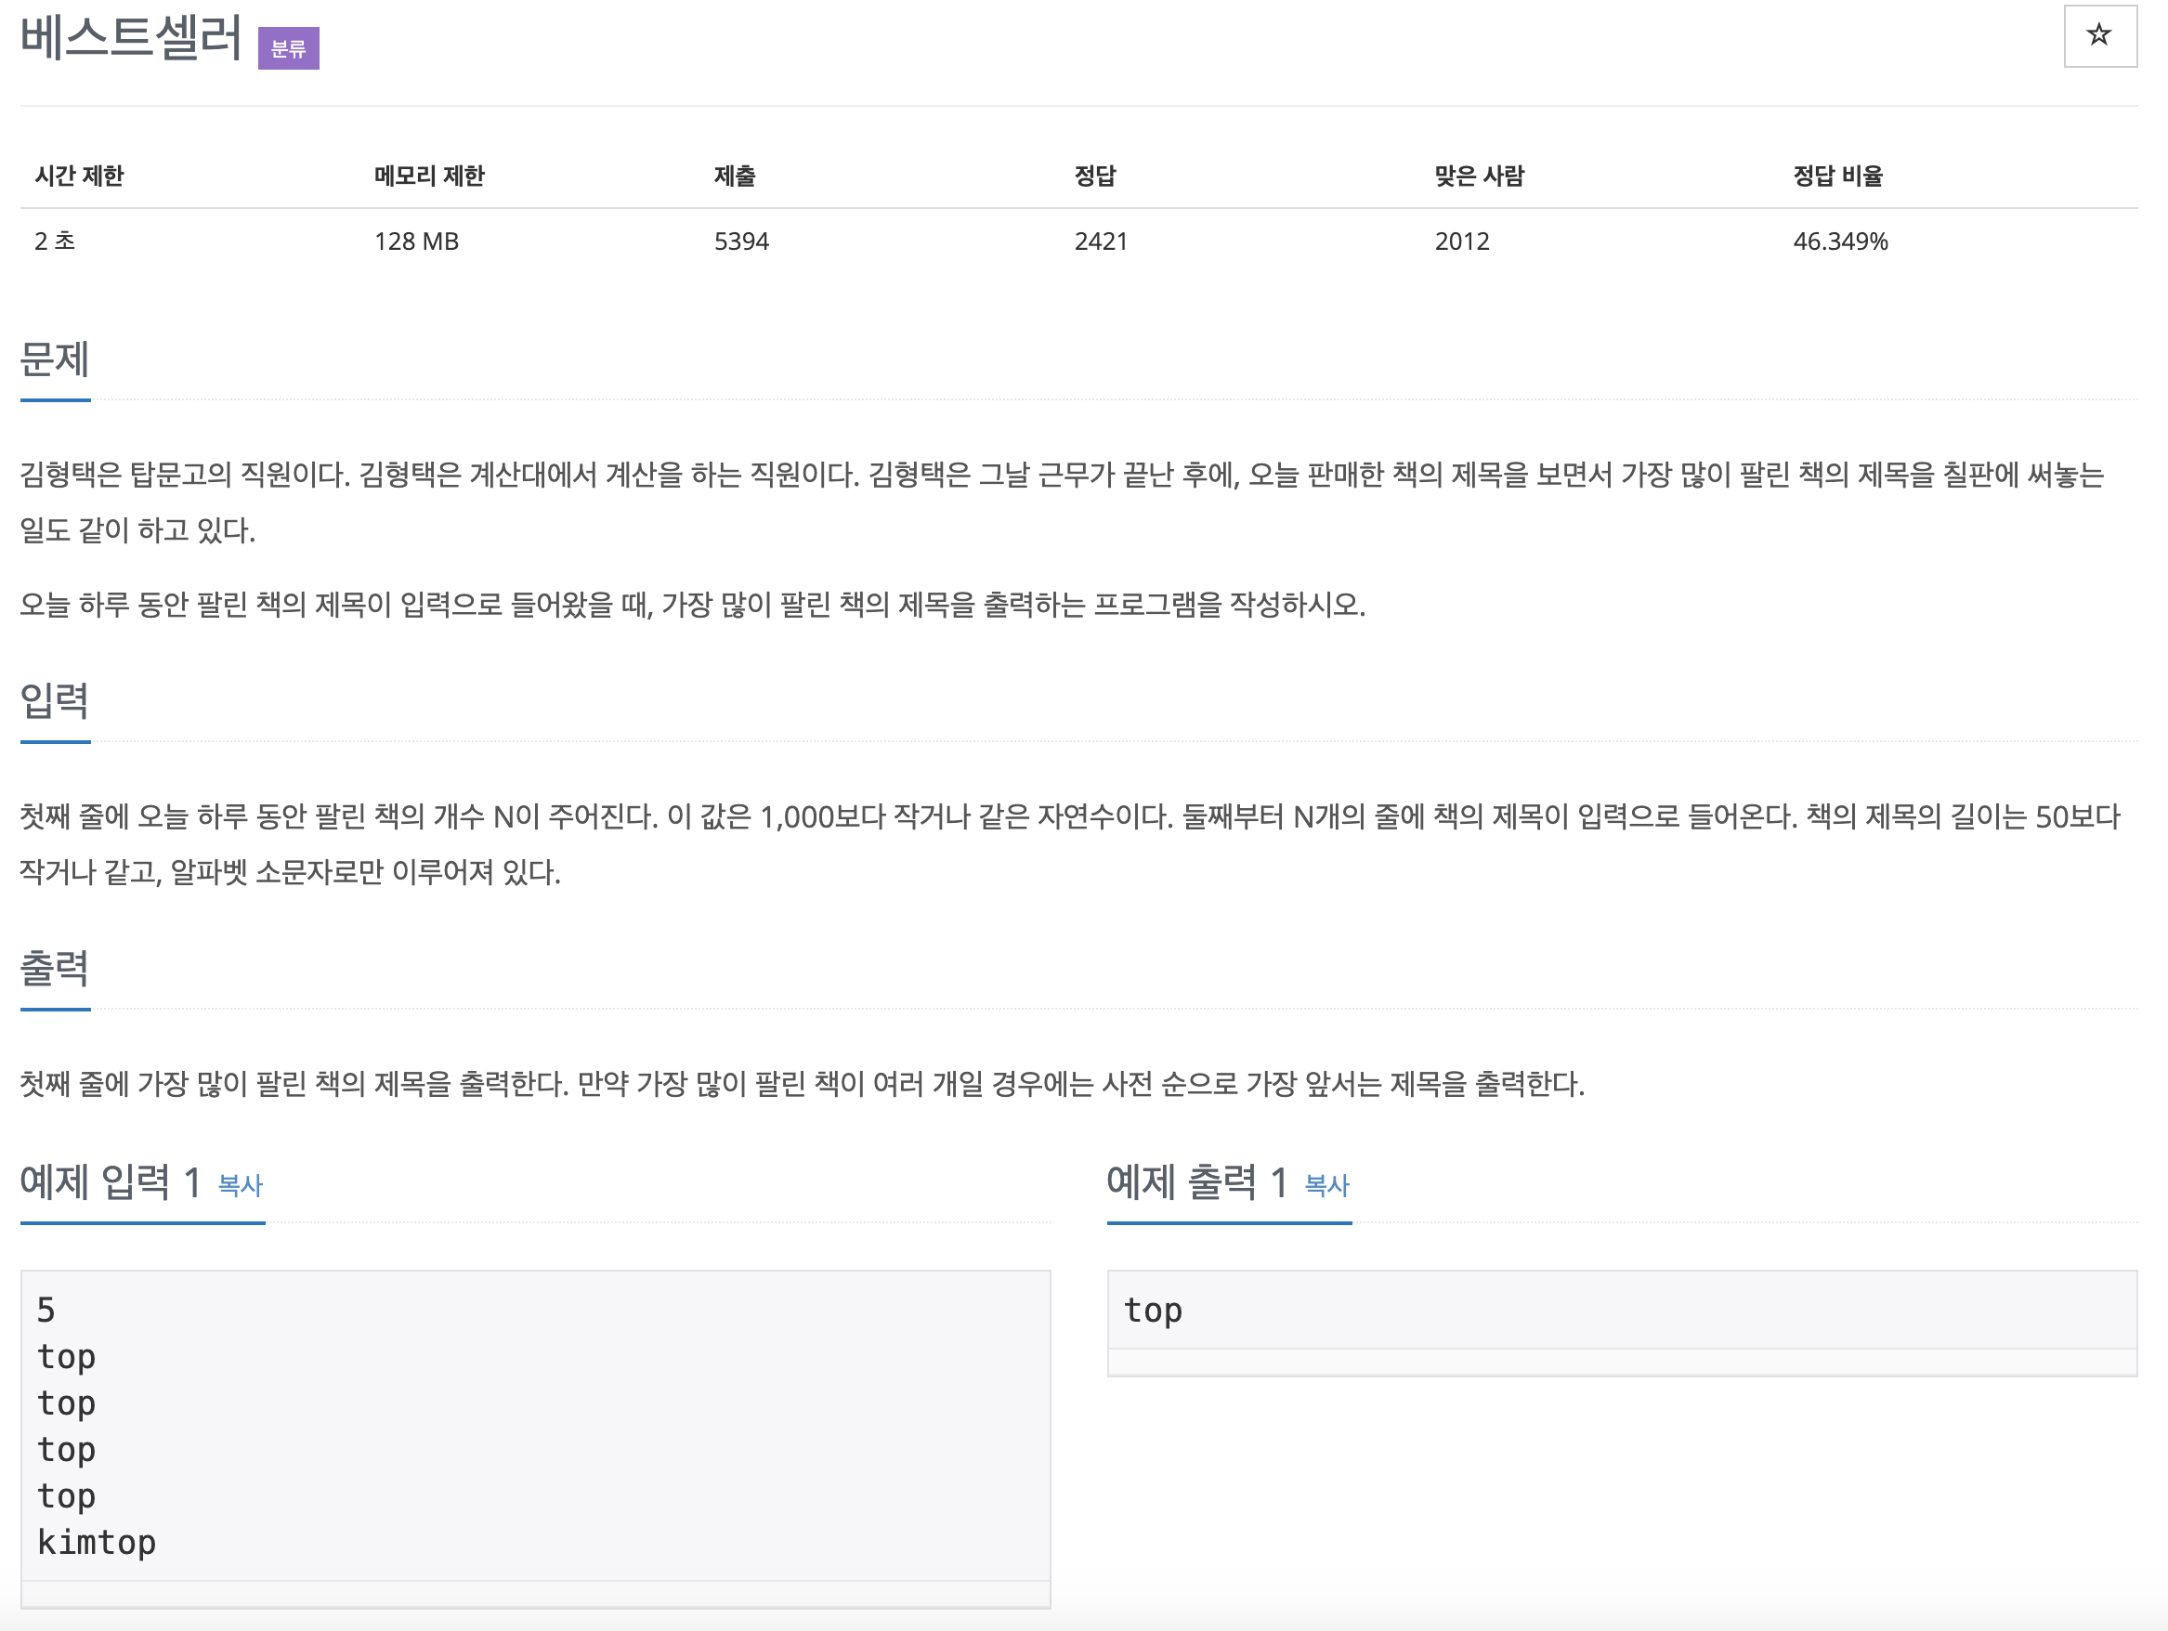Click the 예제 입력 1 heading
This screenshot has width=2168, height=1631.
pyautogui.click(x=110, y=1182)
